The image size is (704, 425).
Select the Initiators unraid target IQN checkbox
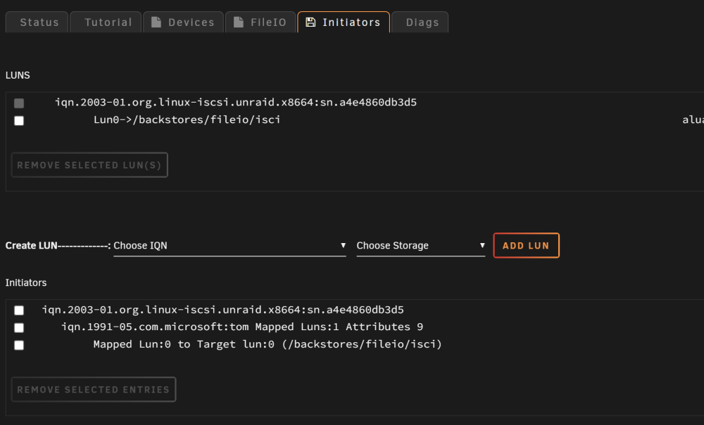pyautogui.click(x=19, y=310)
